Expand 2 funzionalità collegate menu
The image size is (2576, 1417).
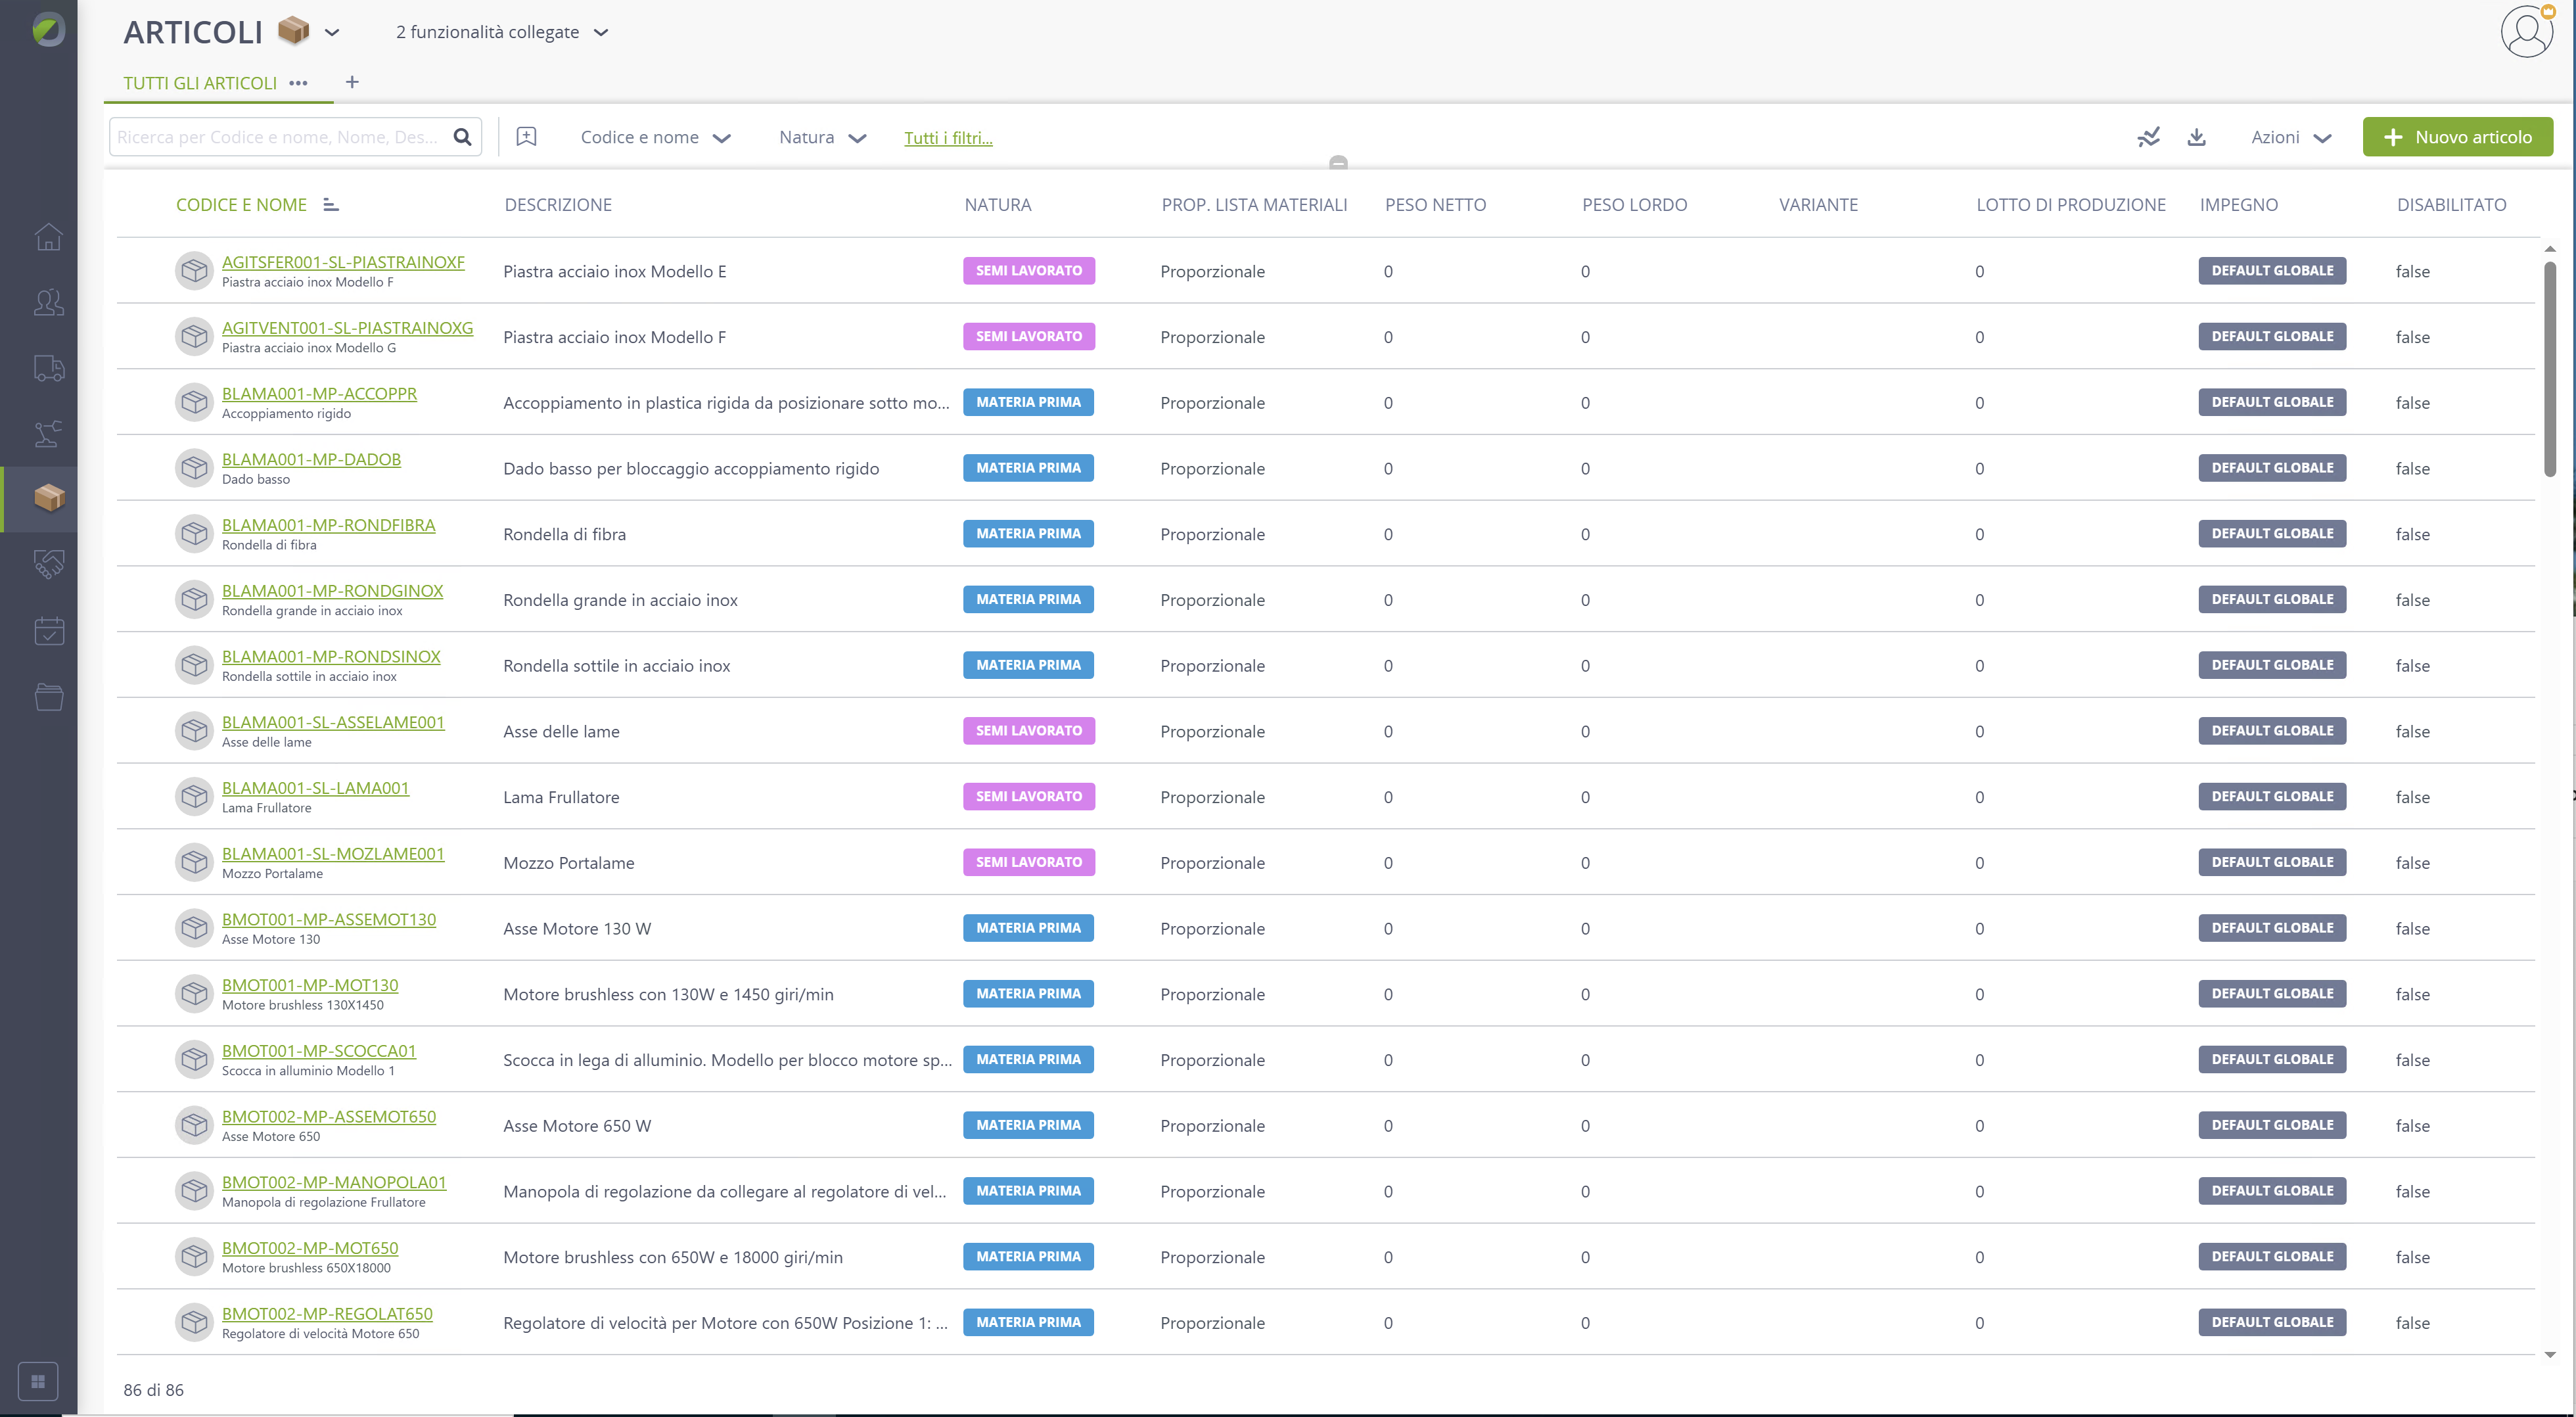pyautogui.click(x=502, y=32)
